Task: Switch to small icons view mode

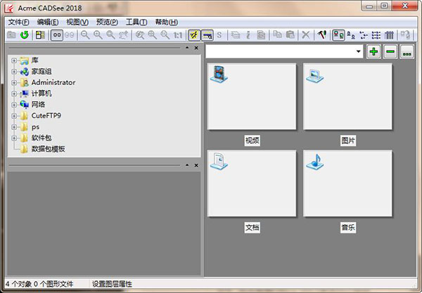Action: click(351, 35)
